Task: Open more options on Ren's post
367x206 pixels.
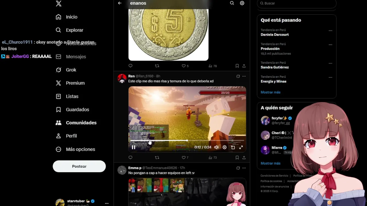Action: point(244,76)
